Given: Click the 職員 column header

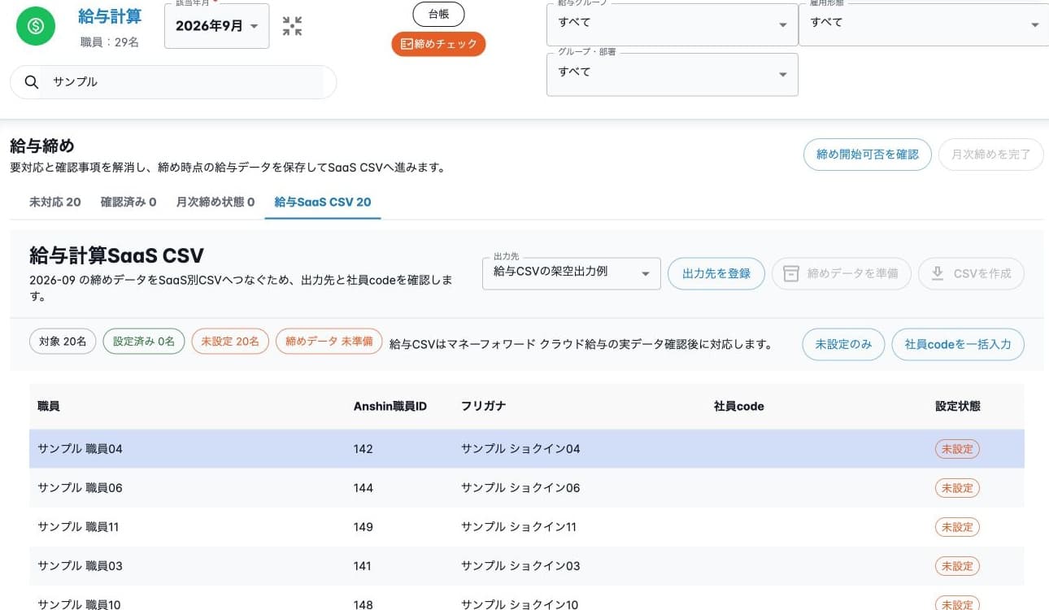Looking at the screenshot, I should point(49,406).
